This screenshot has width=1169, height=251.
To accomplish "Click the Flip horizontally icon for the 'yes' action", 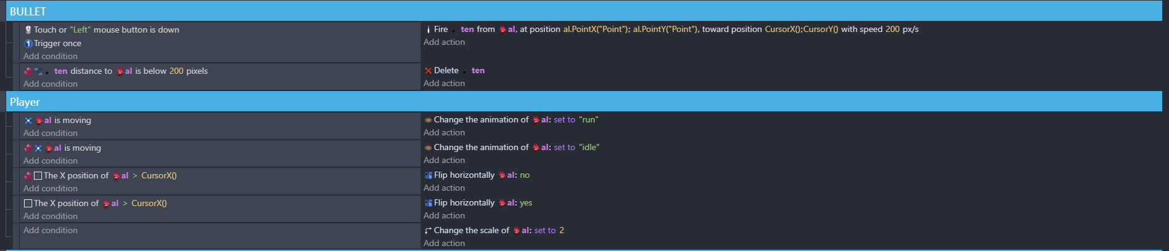I will pos(428,203).
